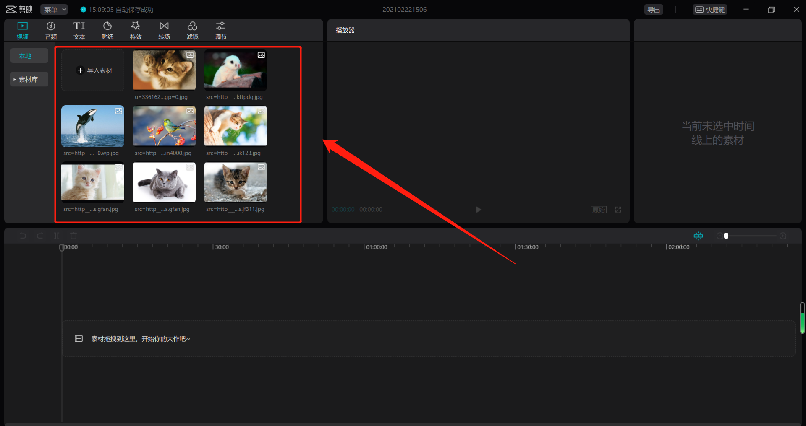
Task: Click the filename src=http_....ik123.jpg label
Action: [x=233, y=153]
